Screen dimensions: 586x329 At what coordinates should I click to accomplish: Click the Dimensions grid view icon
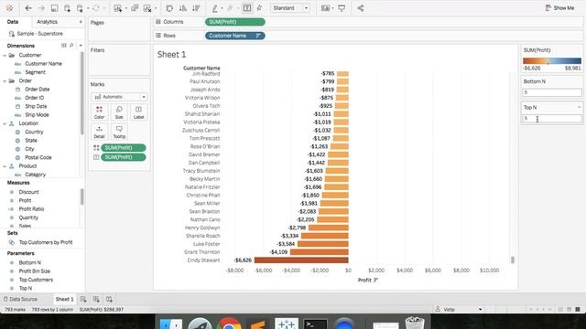pyautogui.click(x=63, y=45)
